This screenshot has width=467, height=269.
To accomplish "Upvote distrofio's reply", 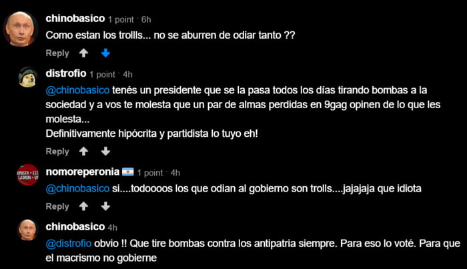I will [83, 152].
